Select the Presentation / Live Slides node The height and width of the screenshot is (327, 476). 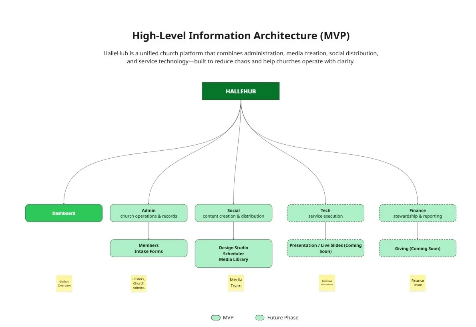pos(325,248)
